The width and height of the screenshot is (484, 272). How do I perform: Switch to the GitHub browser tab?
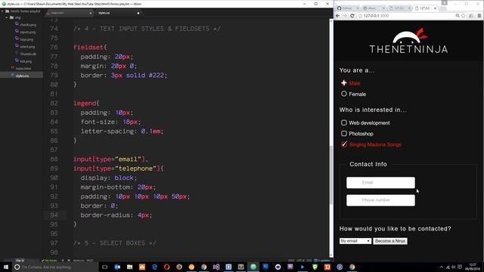click(348, 8)
